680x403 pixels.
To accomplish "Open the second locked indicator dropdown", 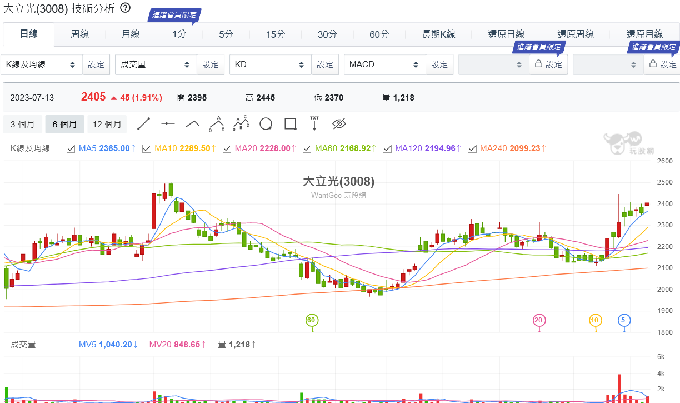I will [608, 64].
